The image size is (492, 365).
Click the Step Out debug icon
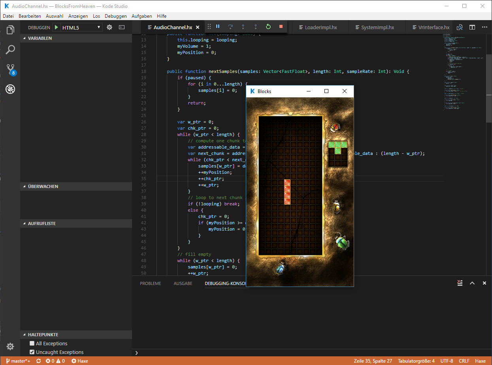tap(256, 26)
